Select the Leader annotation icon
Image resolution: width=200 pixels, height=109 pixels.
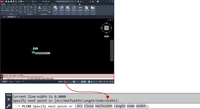point(49,9)
